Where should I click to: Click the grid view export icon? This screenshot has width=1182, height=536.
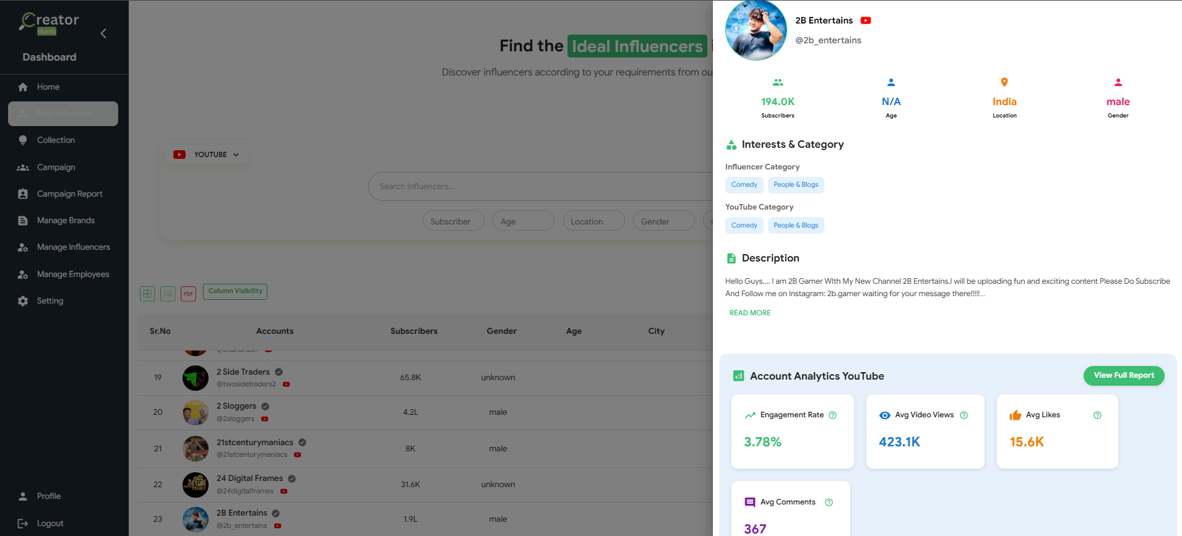click(x=147, y=294)
